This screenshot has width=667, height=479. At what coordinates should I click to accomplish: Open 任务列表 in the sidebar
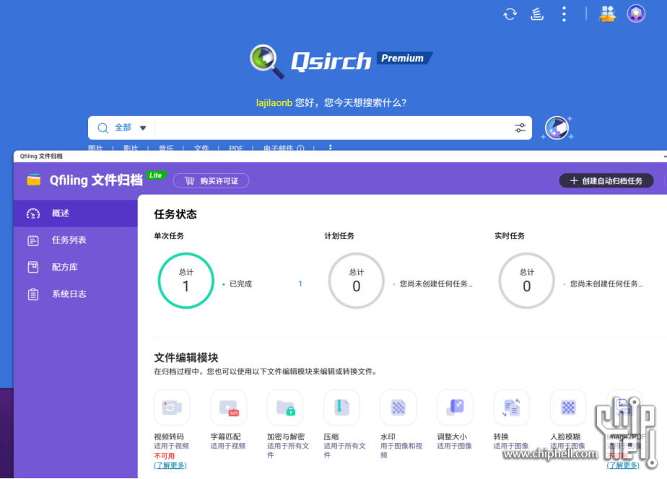click(x=76, y=240)
